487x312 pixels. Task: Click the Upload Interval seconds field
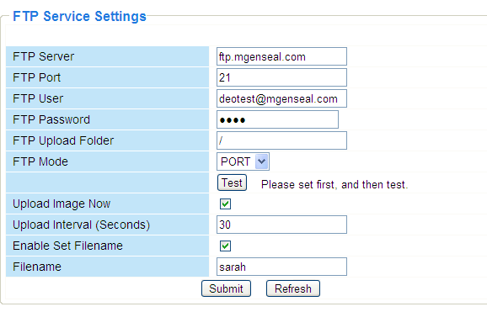(x=281, y=225)
